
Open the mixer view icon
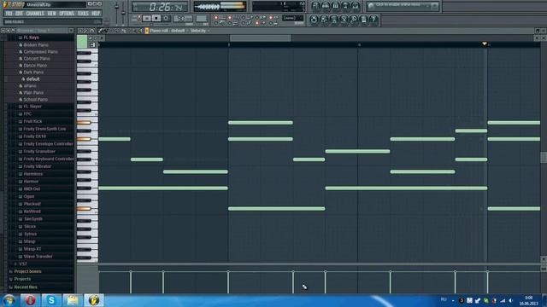click(x=356, y=6)
